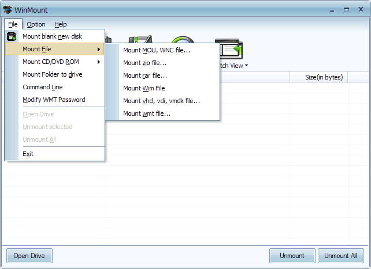
Task: Choose Exit from the File menu
Action: tap(55, 154)
